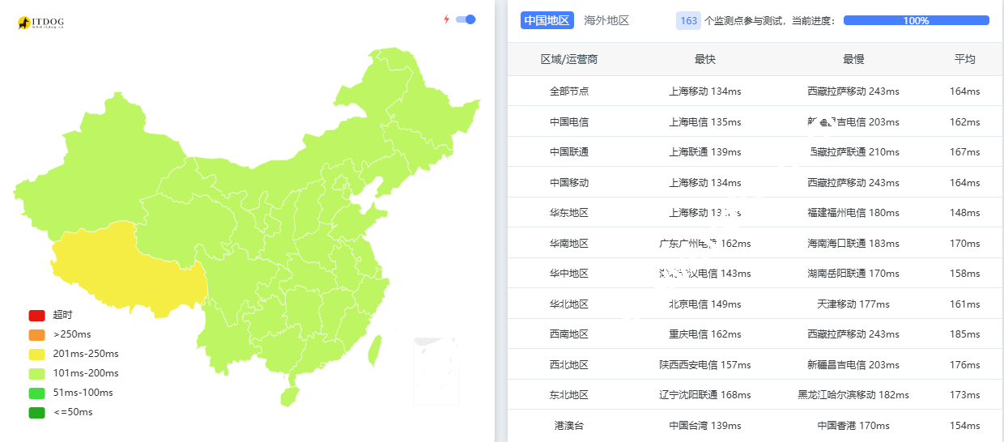The image size is (1004, 442).
Task: Click the ITDOG logo
Action: click(40, 23)
